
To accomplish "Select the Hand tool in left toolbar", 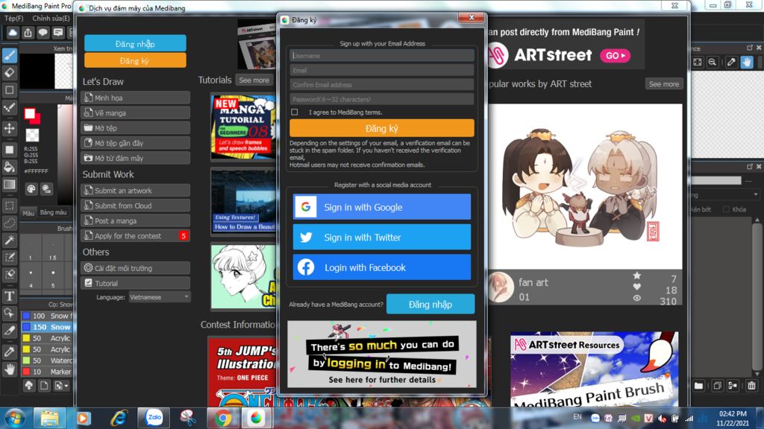I will point(9,369).
